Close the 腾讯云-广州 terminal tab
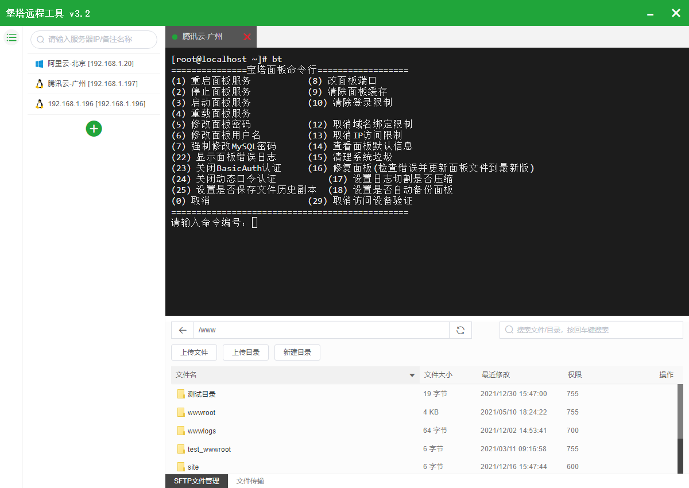The width and height of the screenshot is (689, 488). pos(247,37)
